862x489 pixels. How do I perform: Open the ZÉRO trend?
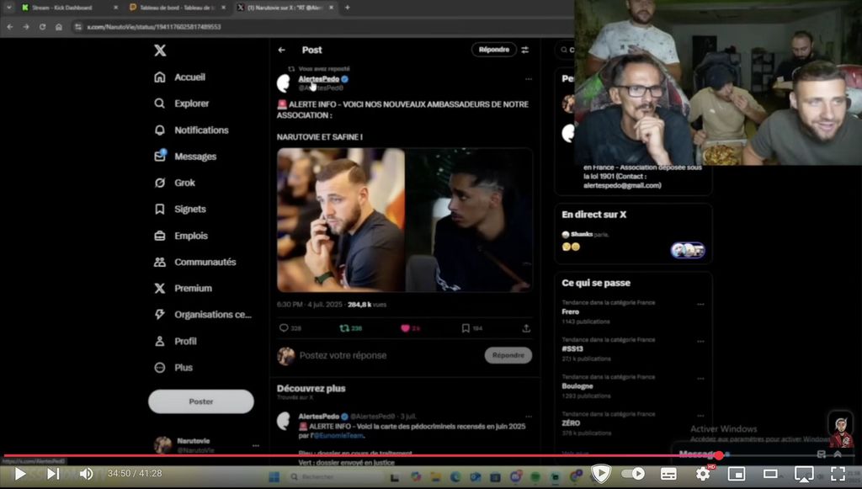pos(571,423)
